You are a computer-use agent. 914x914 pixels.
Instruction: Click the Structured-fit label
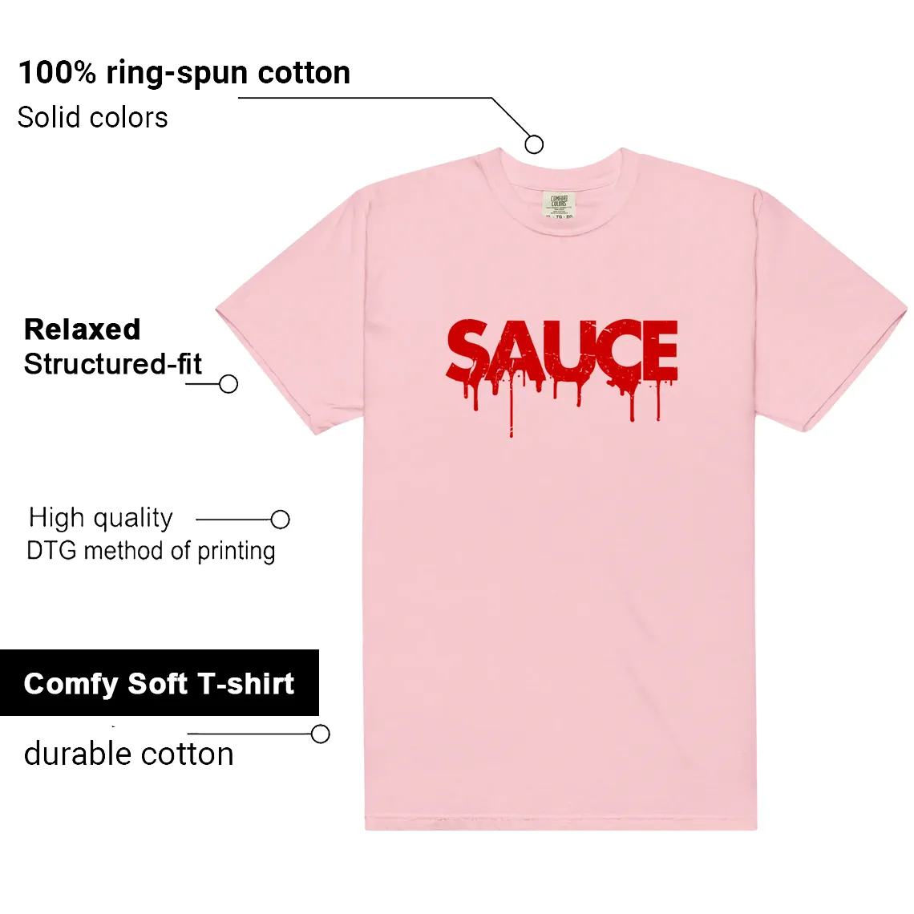[112, 364]
